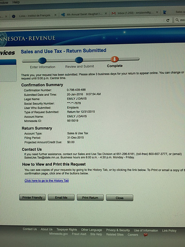Click Return for 12/31/2015 text

tap(81, 112)
